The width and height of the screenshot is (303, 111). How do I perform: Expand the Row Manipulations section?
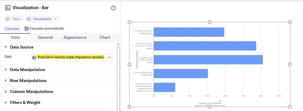[x=6, y=80]
